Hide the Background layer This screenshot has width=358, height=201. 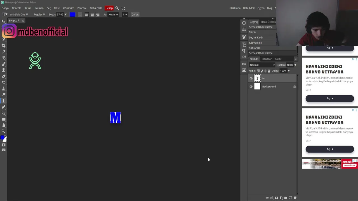point(251,87)
